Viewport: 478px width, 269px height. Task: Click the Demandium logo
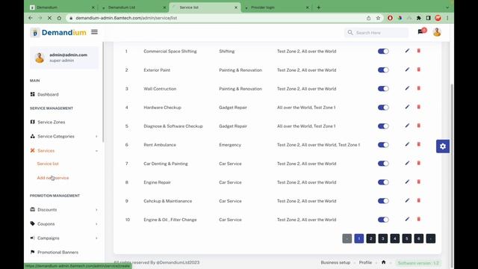58,32
